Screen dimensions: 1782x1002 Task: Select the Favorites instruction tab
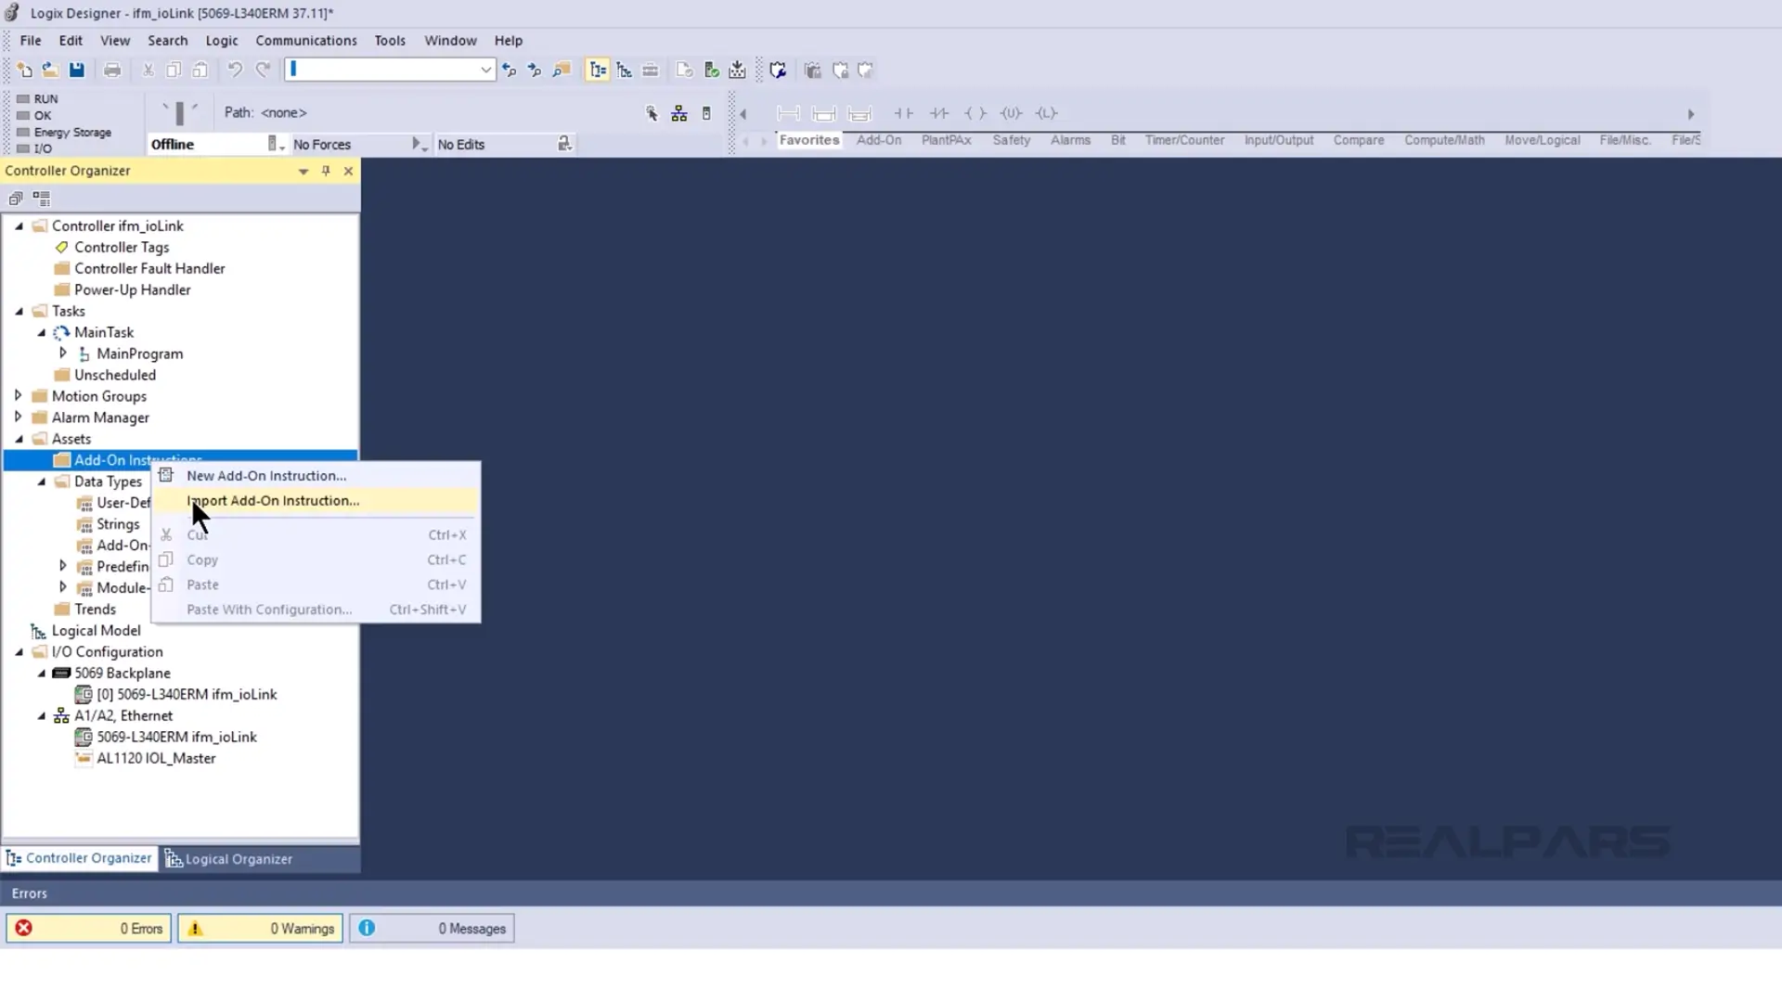point(809,140)
